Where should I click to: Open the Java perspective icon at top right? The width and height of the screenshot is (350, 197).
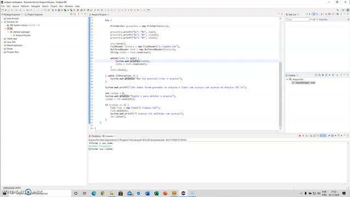click(348, 10)
